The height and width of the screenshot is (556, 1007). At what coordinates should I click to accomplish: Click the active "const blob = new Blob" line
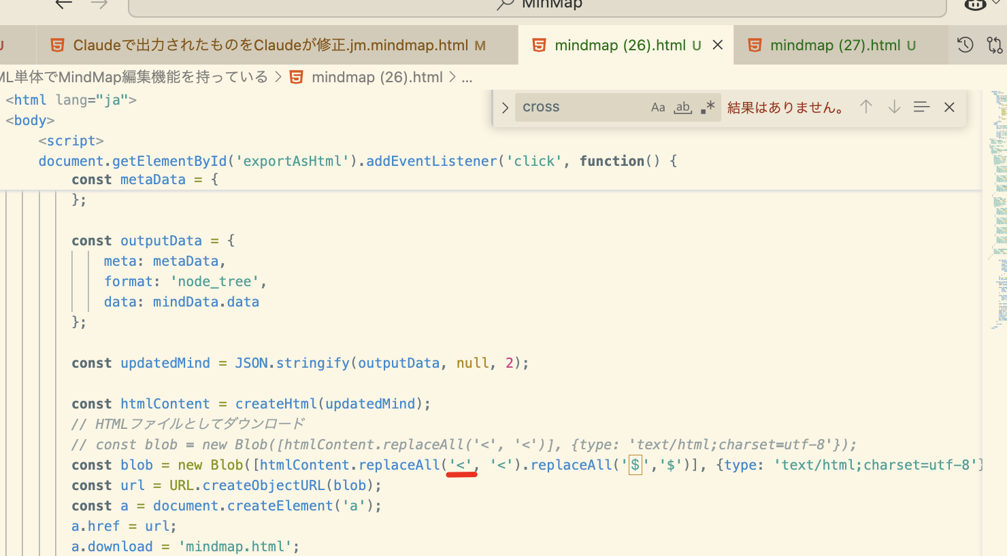527,465
